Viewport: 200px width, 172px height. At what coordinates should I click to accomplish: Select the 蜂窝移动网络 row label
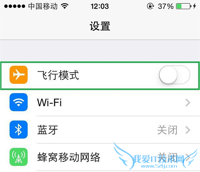(69, 157)
